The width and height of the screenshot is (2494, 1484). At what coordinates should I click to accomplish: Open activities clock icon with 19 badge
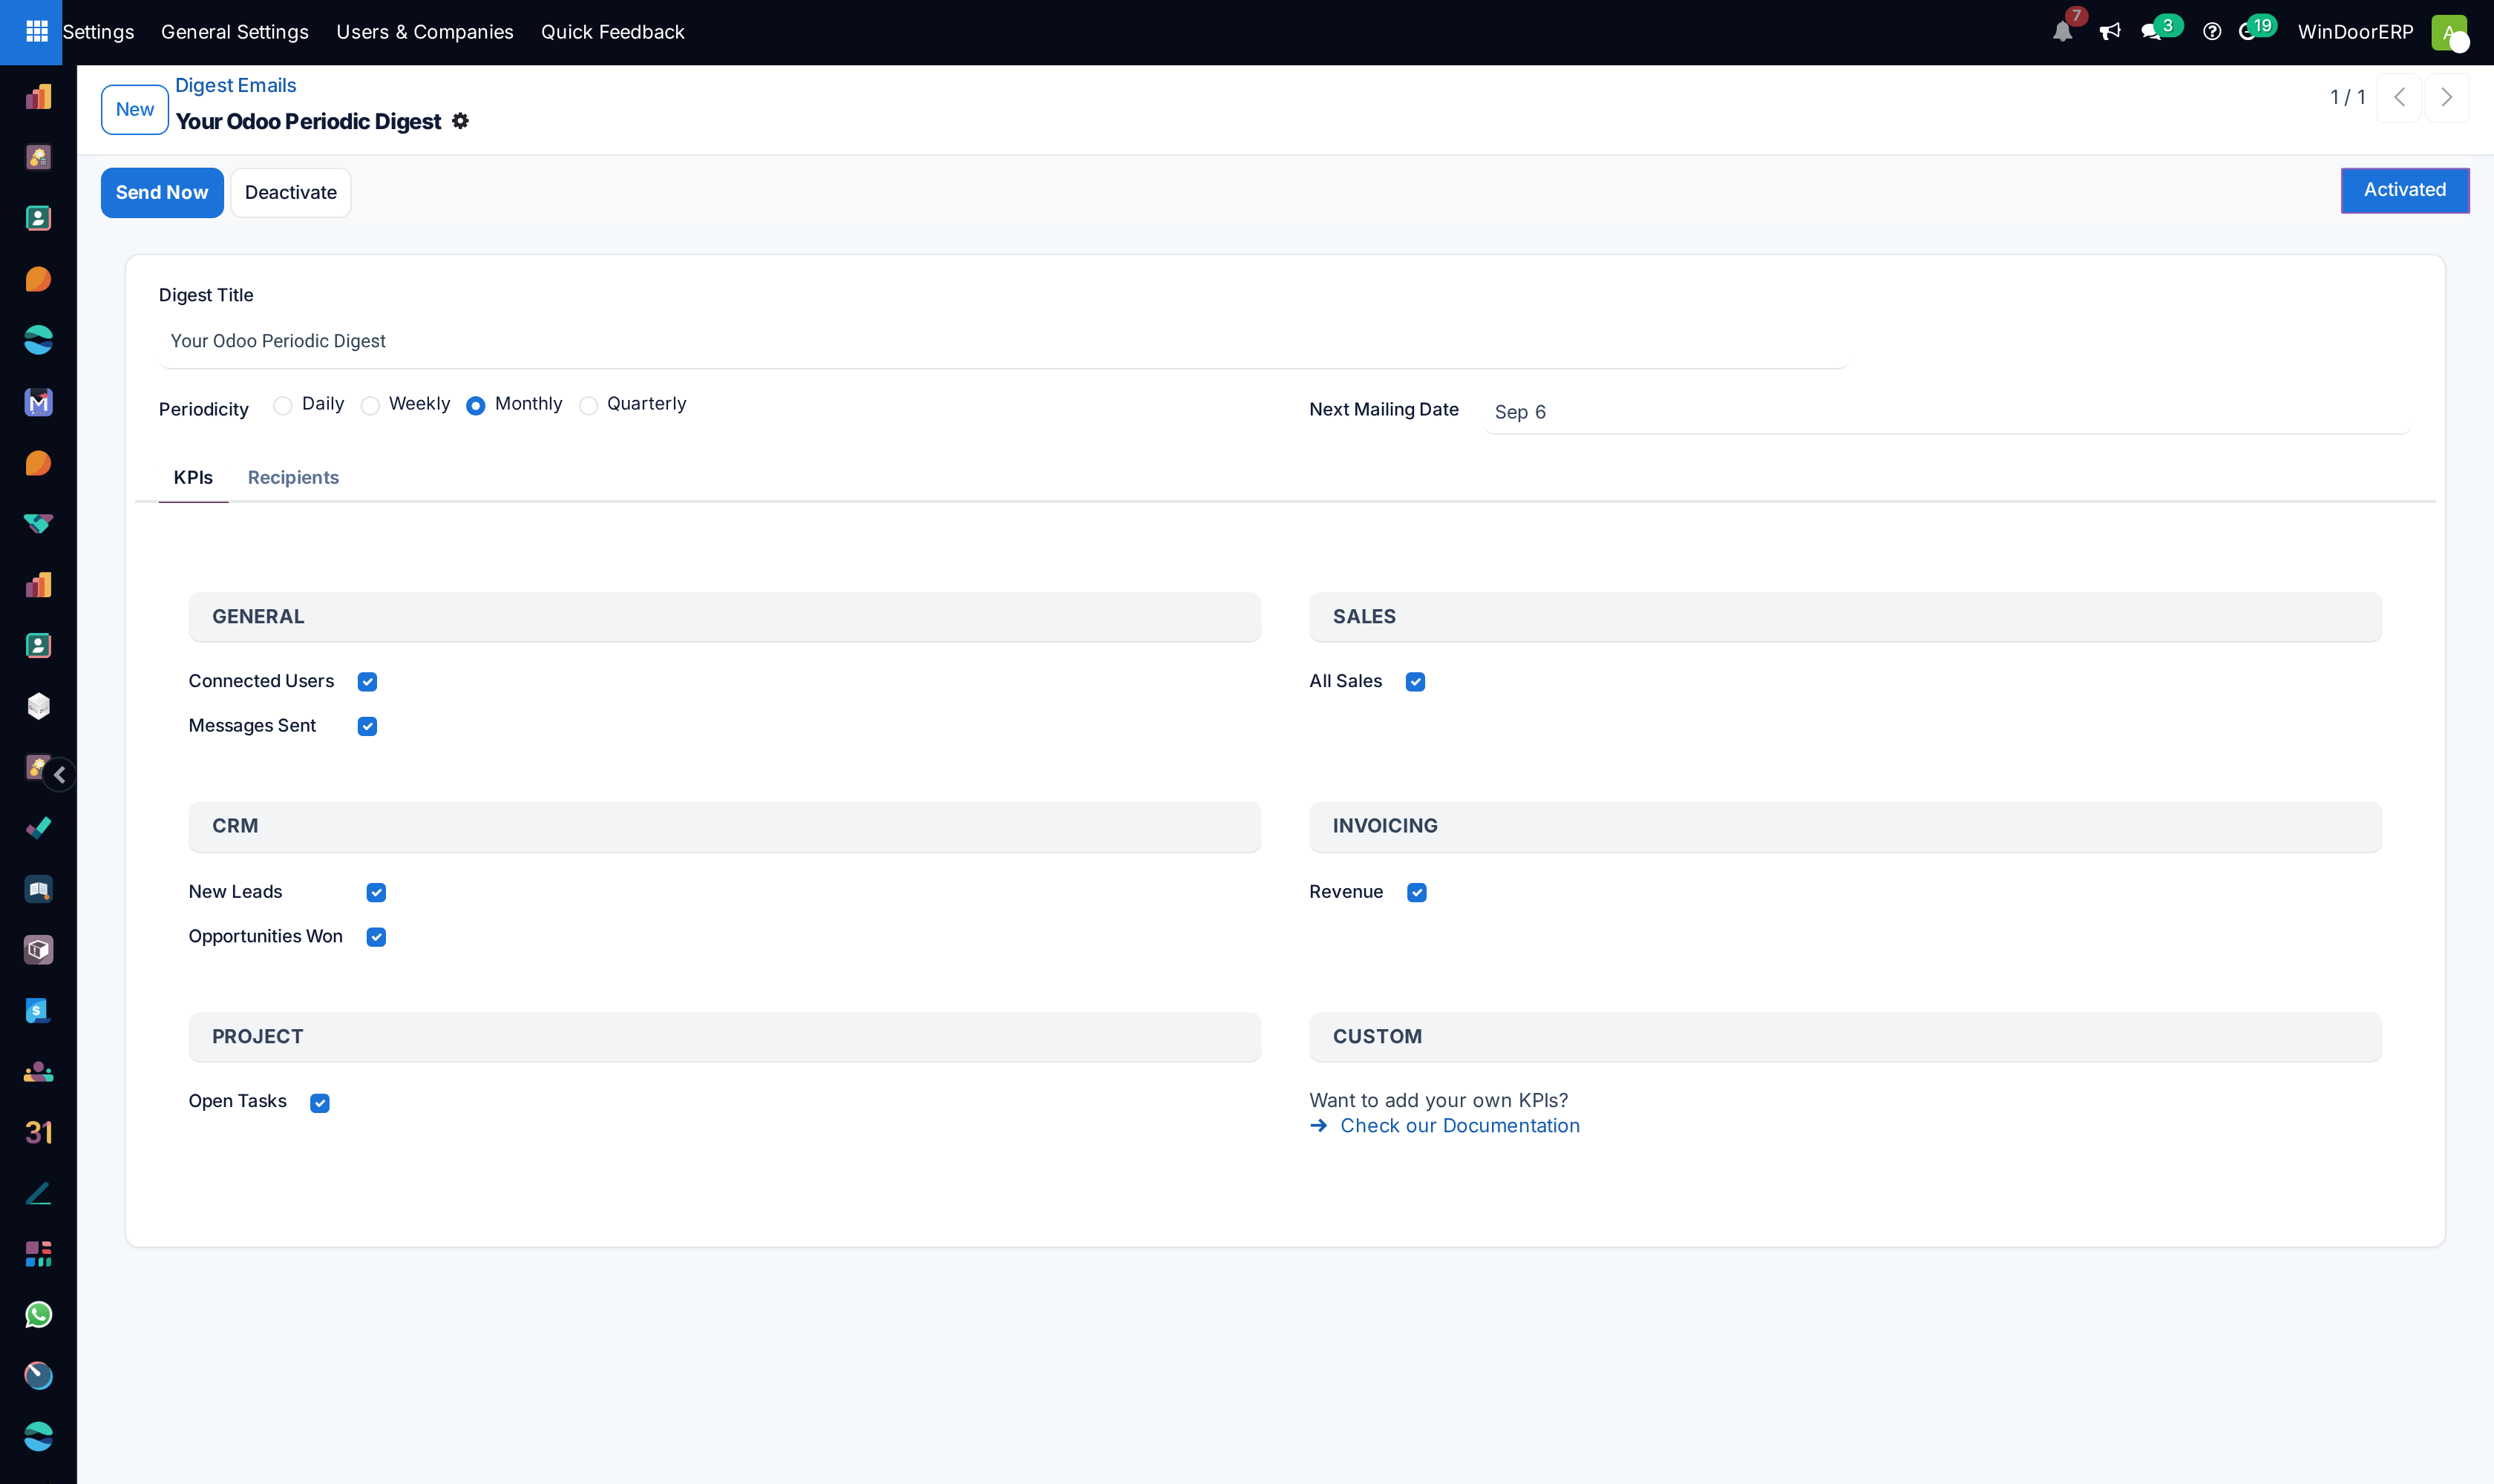(2248, 32)
